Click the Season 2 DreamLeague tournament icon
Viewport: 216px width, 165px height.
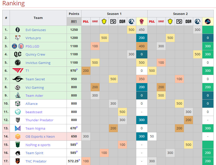(179, 21)
